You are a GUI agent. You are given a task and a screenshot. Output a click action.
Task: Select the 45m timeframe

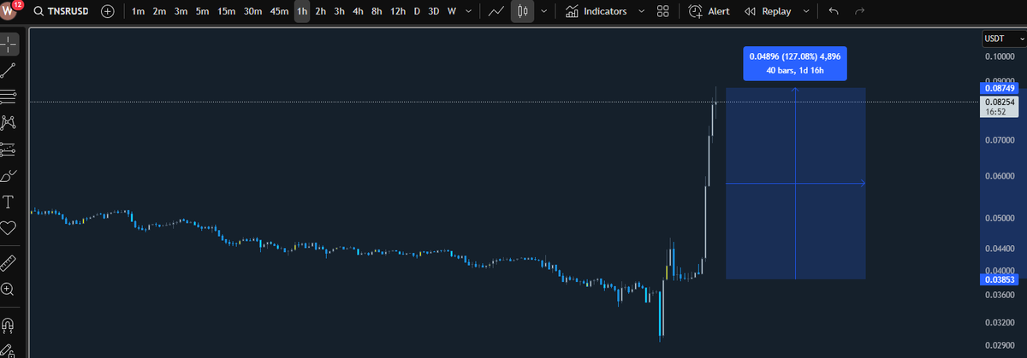click(279, 12)
